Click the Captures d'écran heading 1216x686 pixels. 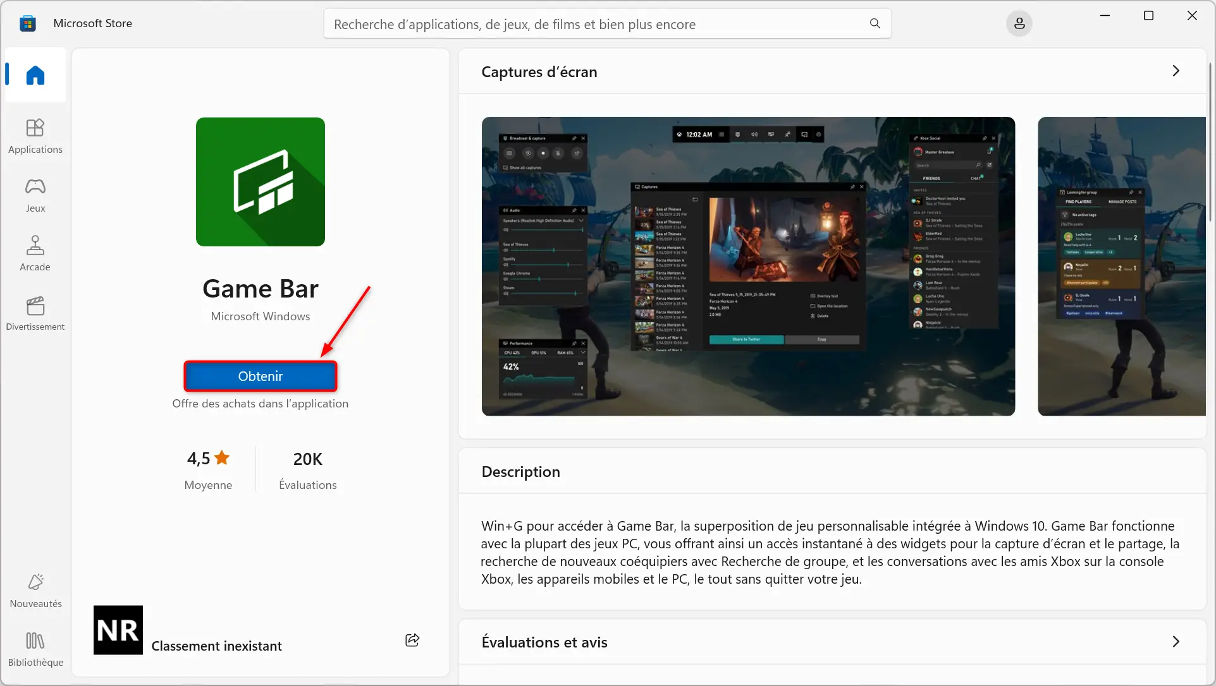pyautogui.click(x=539, y=72)
